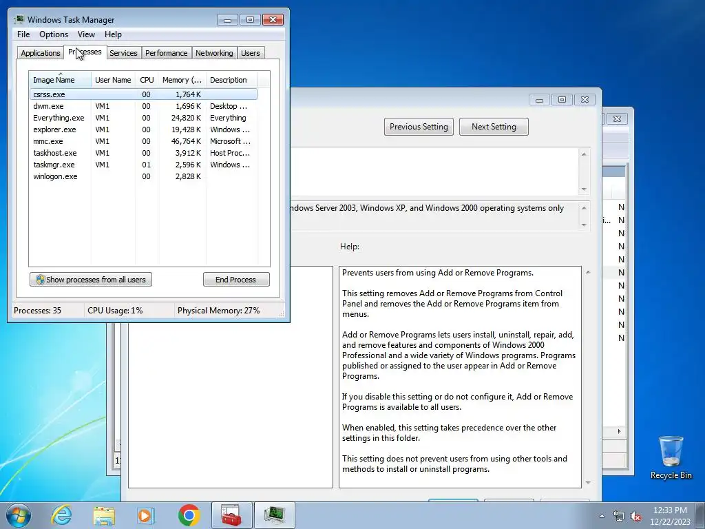Click Show processes from all users

[91, 280]
